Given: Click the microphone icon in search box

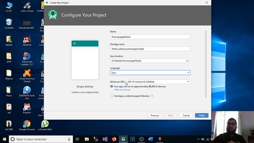Looking at the screenshot, I should pos(69,139).
